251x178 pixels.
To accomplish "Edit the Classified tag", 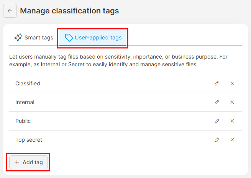I will coord(217,83).
